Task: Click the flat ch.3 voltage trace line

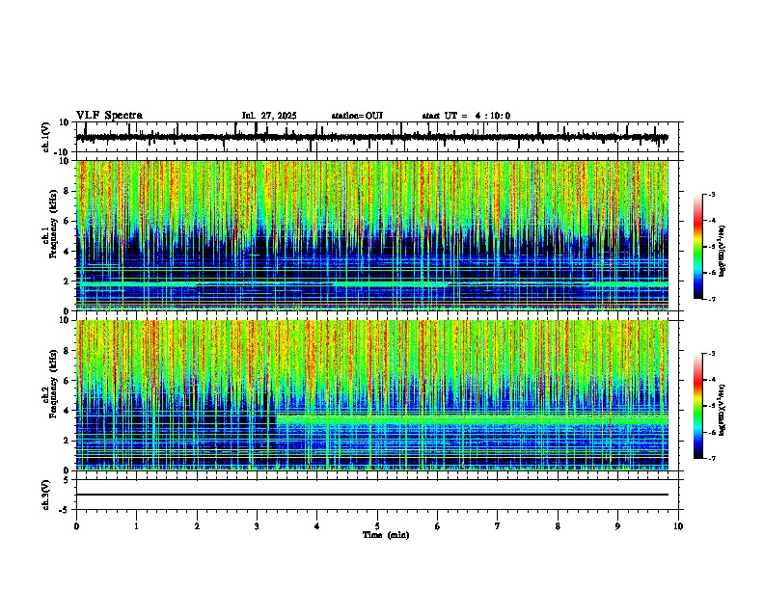Action: tap(372, 495)
